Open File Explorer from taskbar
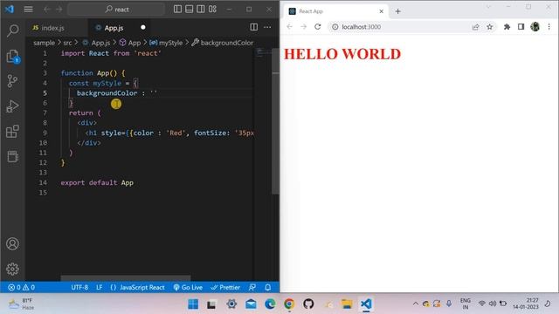The image size is (559, 314). (x=347, y=304)
